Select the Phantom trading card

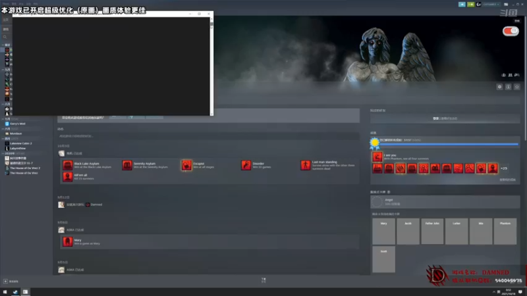(x=505, y=232)
